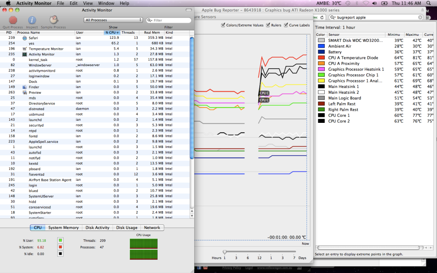Disable the Curve Labels checkbox
437x273 pixels.
286,25
